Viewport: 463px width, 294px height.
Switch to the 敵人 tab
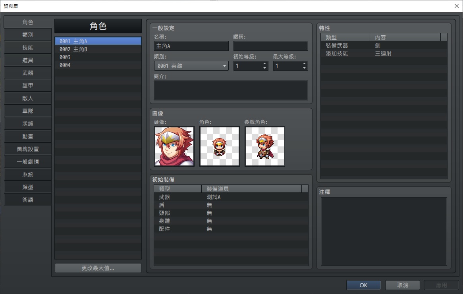point(28,98)
